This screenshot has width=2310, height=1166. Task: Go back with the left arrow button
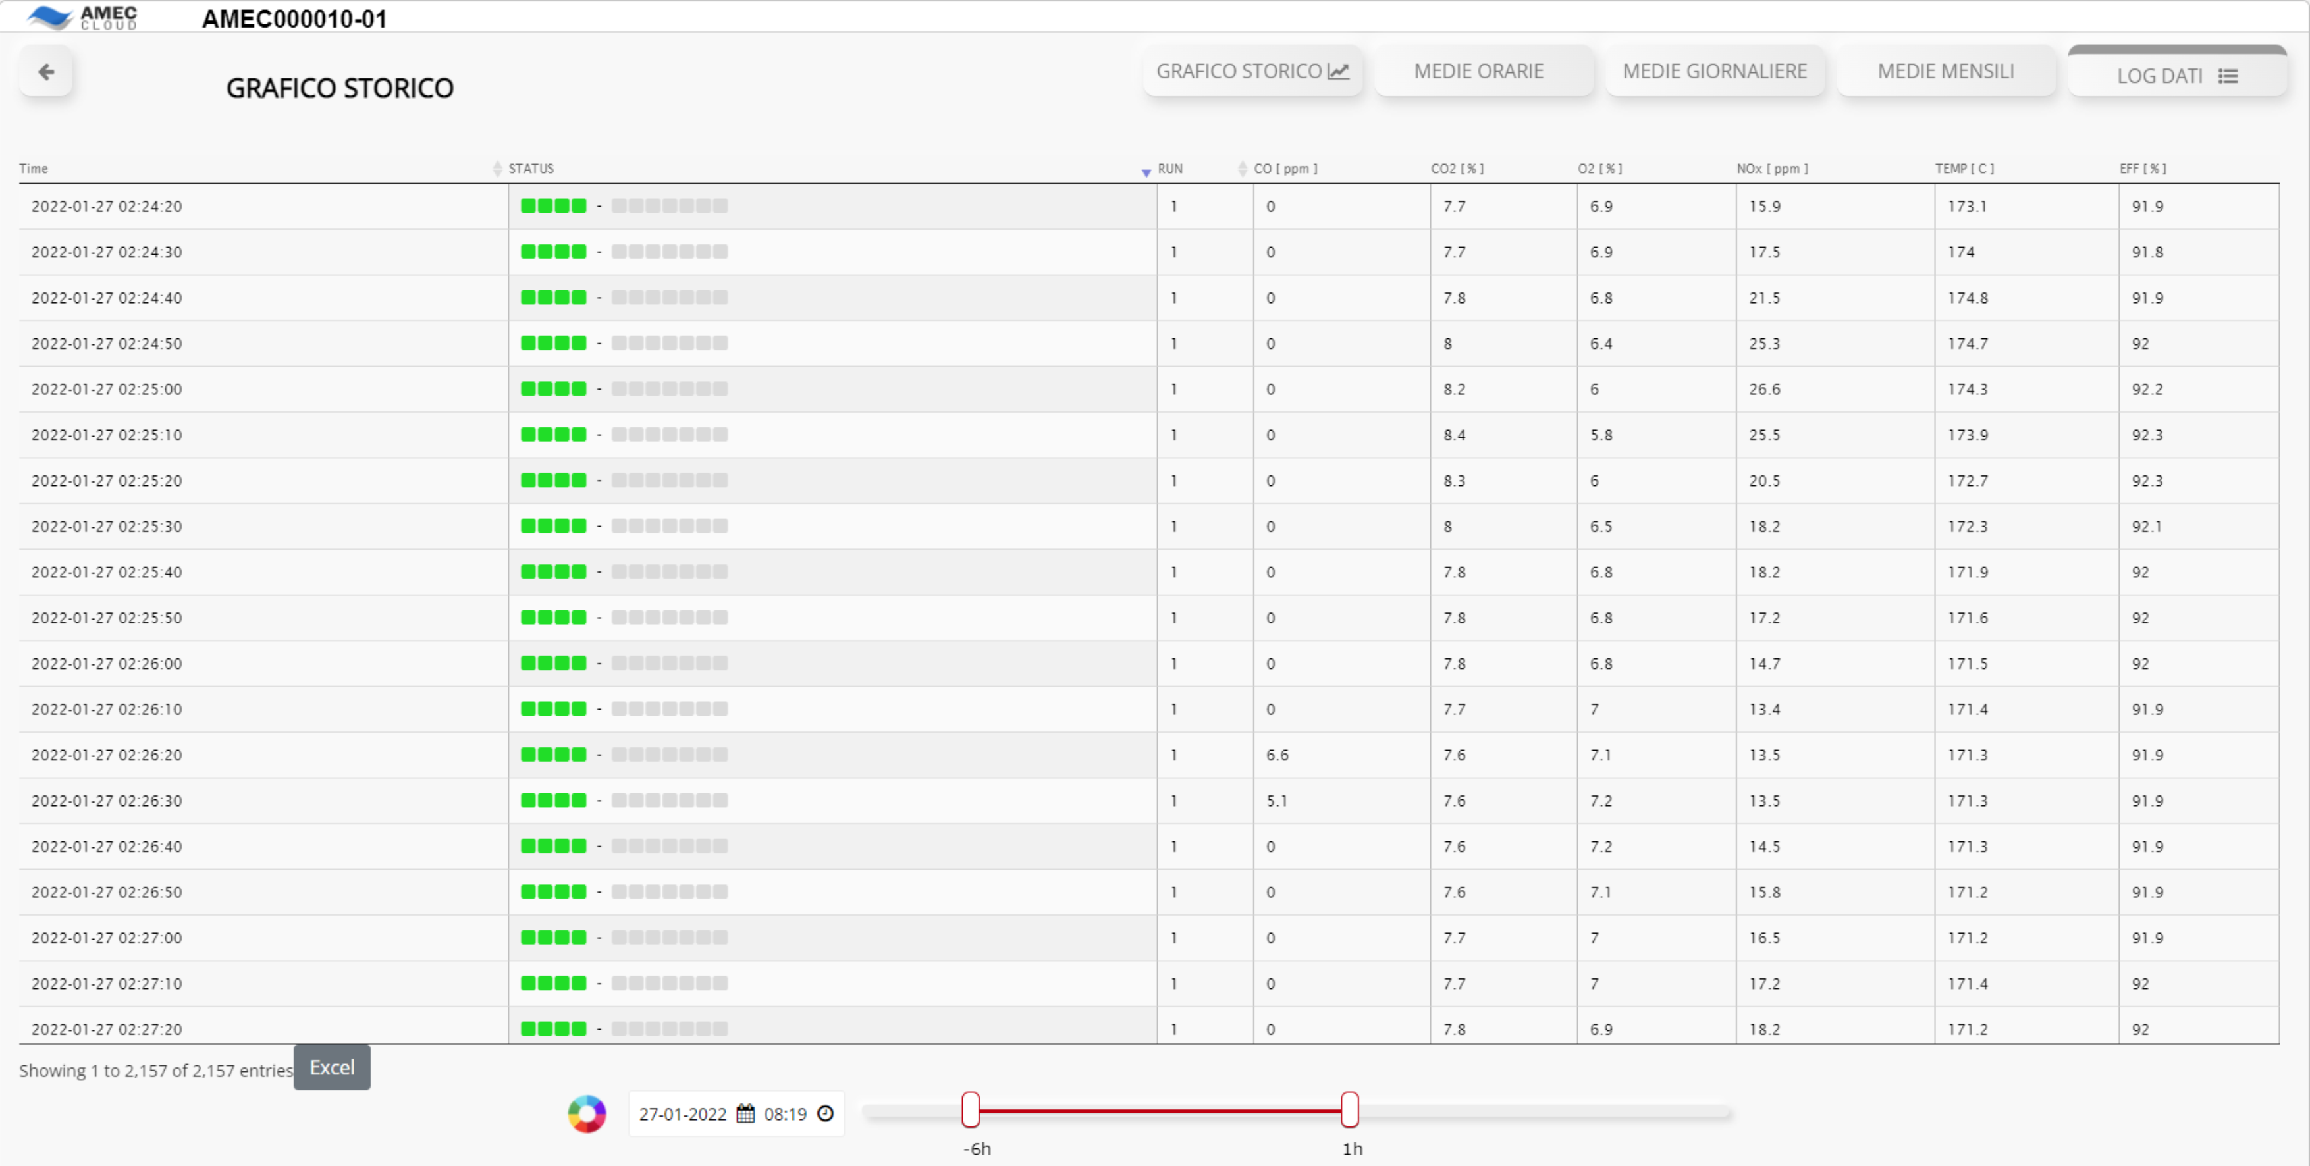click(45, 72)
